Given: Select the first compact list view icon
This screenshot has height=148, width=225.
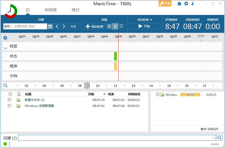Looking at the screenshot, I should click(x=109, y=26).
